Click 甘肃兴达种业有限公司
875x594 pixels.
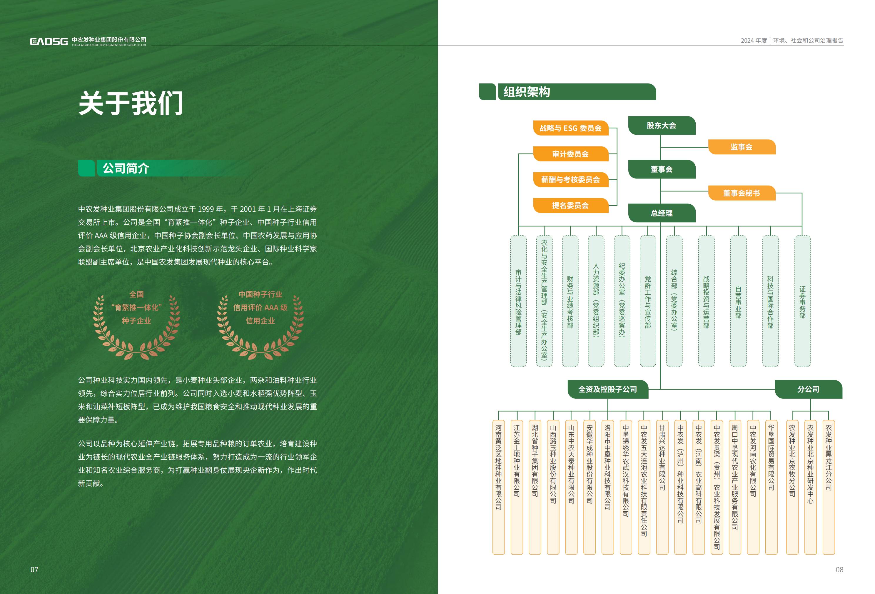662,488
